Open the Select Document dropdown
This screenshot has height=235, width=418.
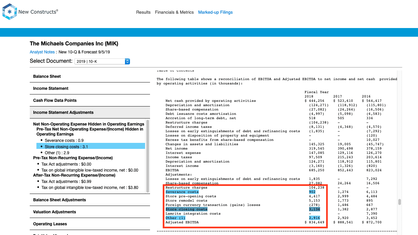[x=102, y=61]
